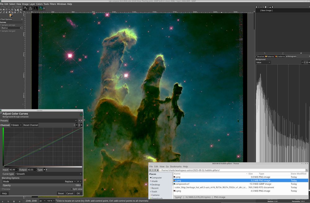
Task: Click Reset Channel button
Action: 31,125
